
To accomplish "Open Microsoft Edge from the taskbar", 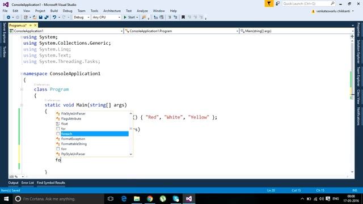I will 124,199.
